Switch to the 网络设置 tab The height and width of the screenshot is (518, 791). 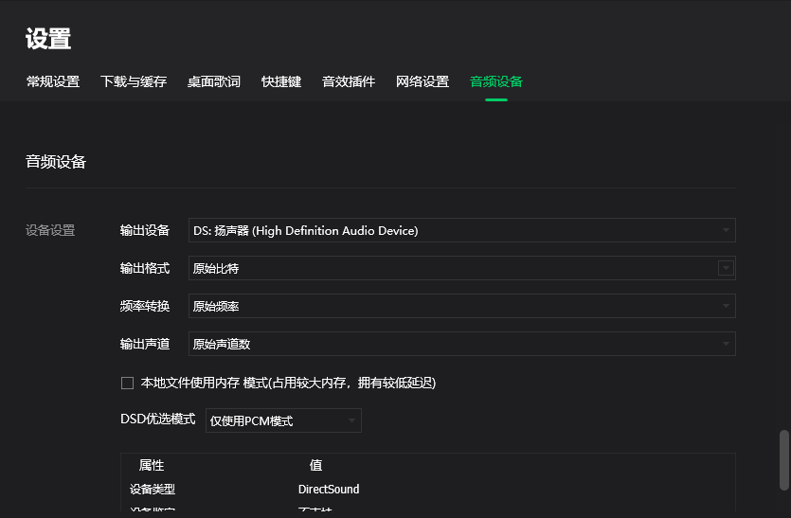pos(422,81)
